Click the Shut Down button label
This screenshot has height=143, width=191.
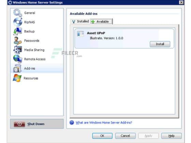(36, 124)
